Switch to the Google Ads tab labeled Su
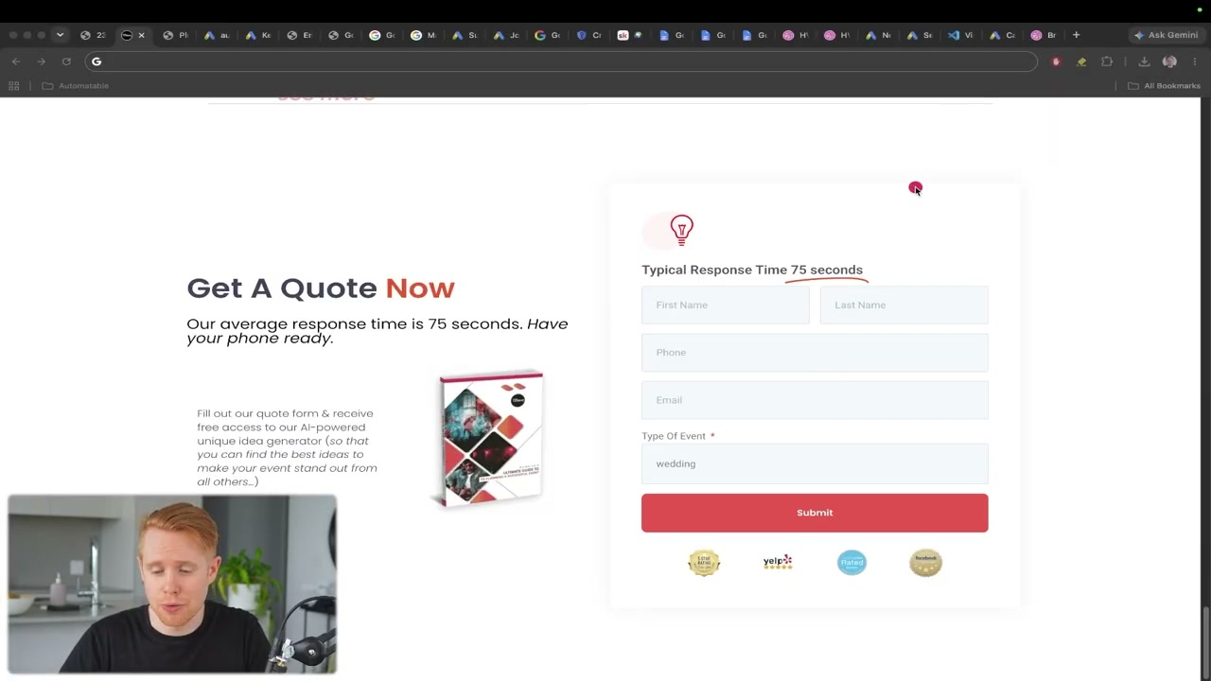The height and width of the screenshot is (681, 1211). 465,35
